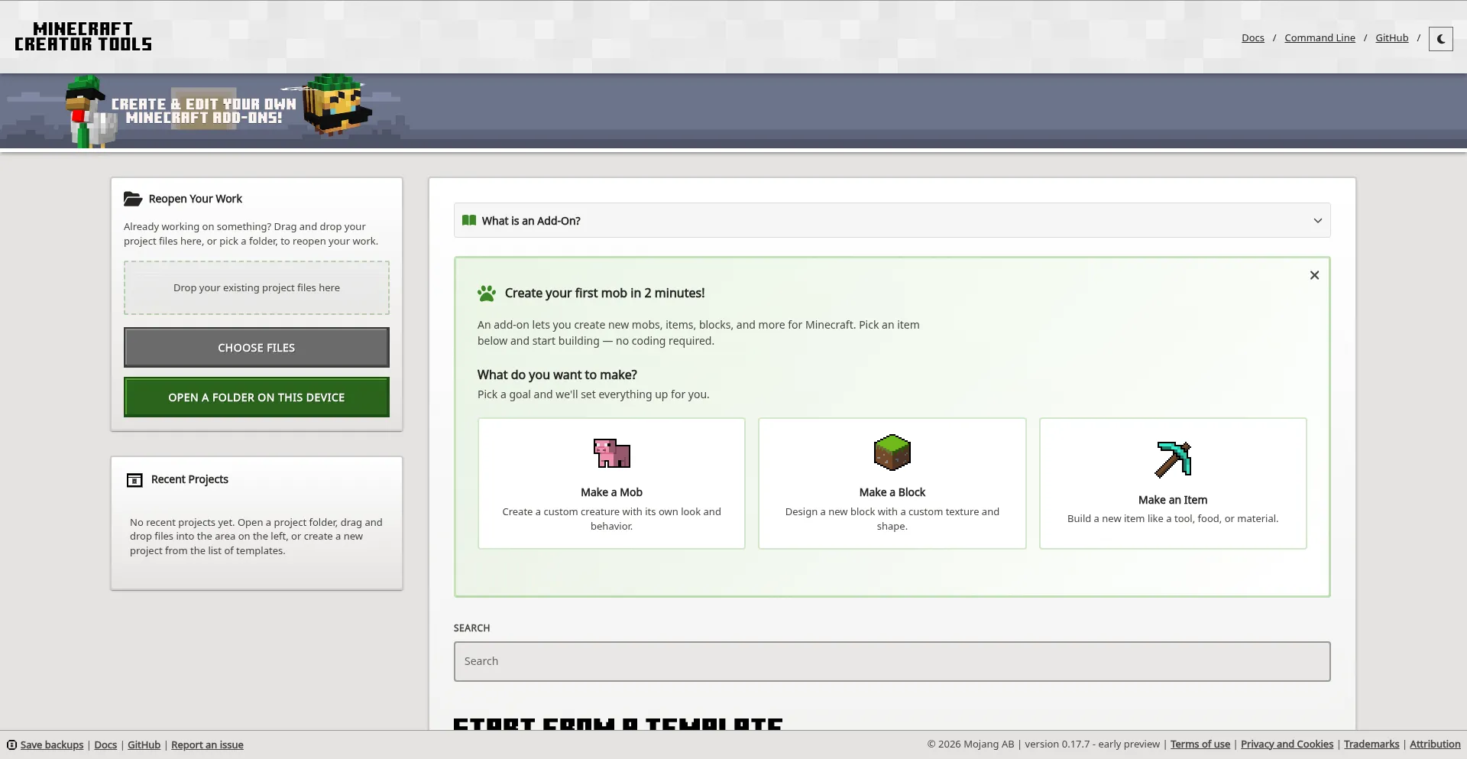The image size is (1467, 759).
Task: Toggle dark mode with the moon icon
Action: coord(1440,38)
